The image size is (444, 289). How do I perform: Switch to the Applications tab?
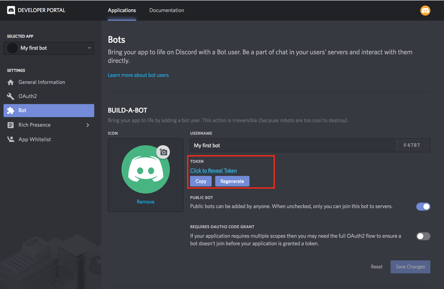(x=122, y=10)
